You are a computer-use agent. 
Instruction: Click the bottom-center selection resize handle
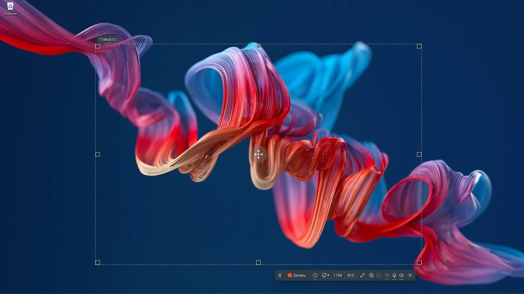(258, 262)
